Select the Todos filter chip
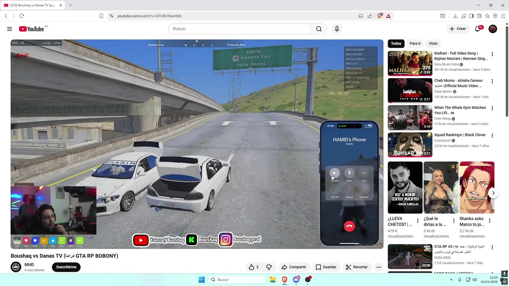The height and width of the screenshot is (286, 509). coord(396,43)
